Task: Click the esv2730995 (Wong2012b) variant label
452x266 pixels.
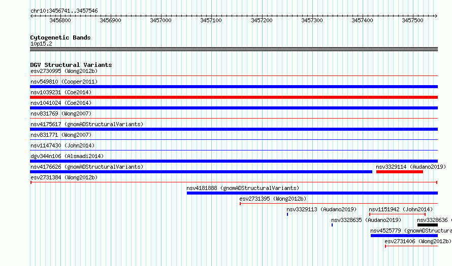Action: (x=64, y=71)
